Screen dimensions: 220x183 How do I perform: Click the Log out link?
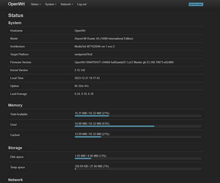click(x=82, y=4)
